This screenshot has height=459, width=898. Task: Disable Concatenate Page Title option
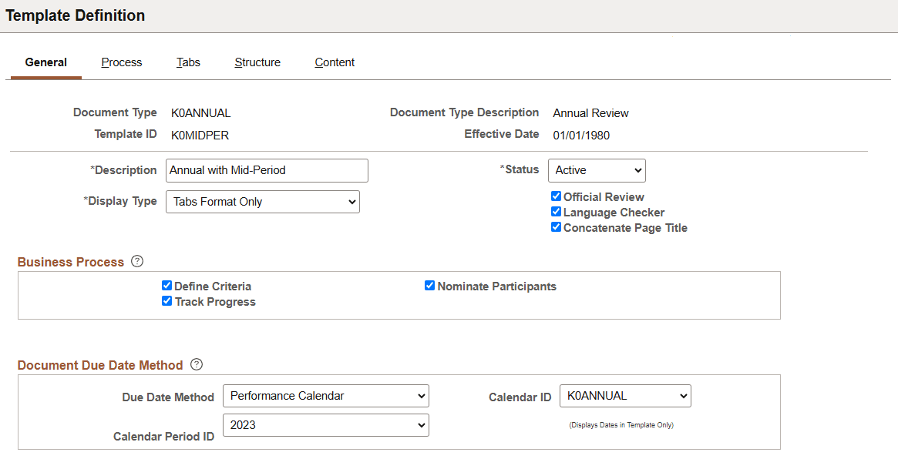(x=556, y=227)
